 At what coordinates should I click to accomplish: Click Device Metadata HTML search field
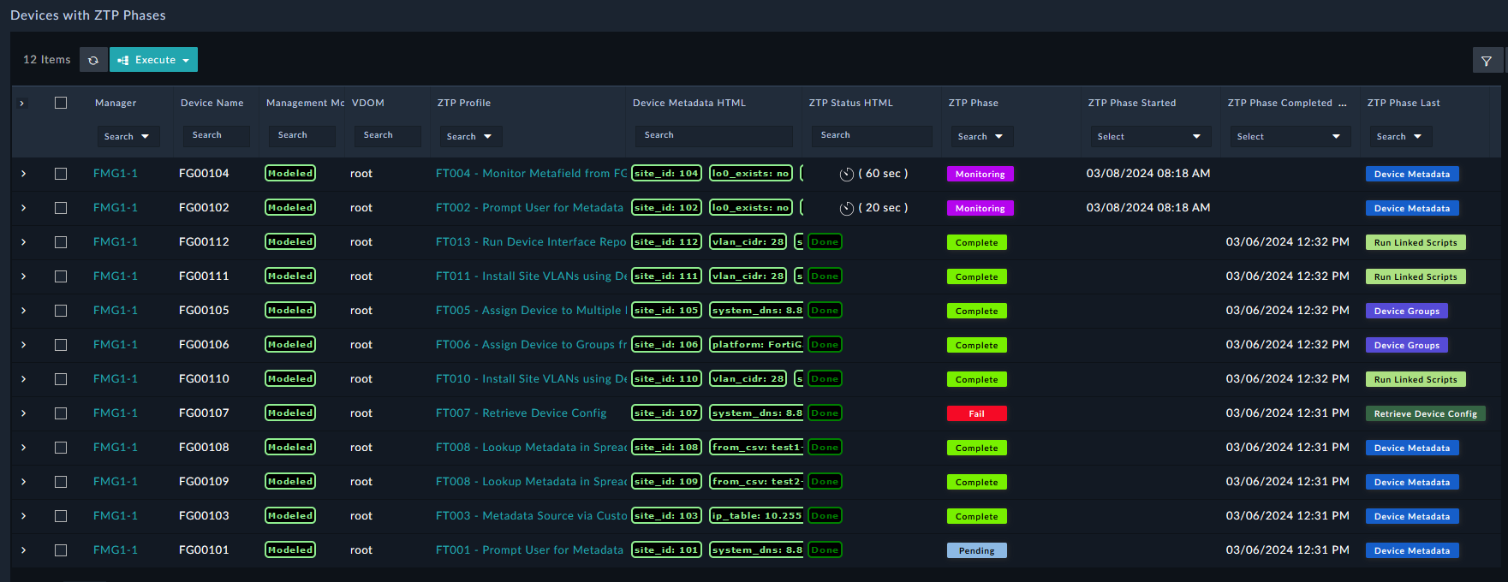click(x=713, y=135)
